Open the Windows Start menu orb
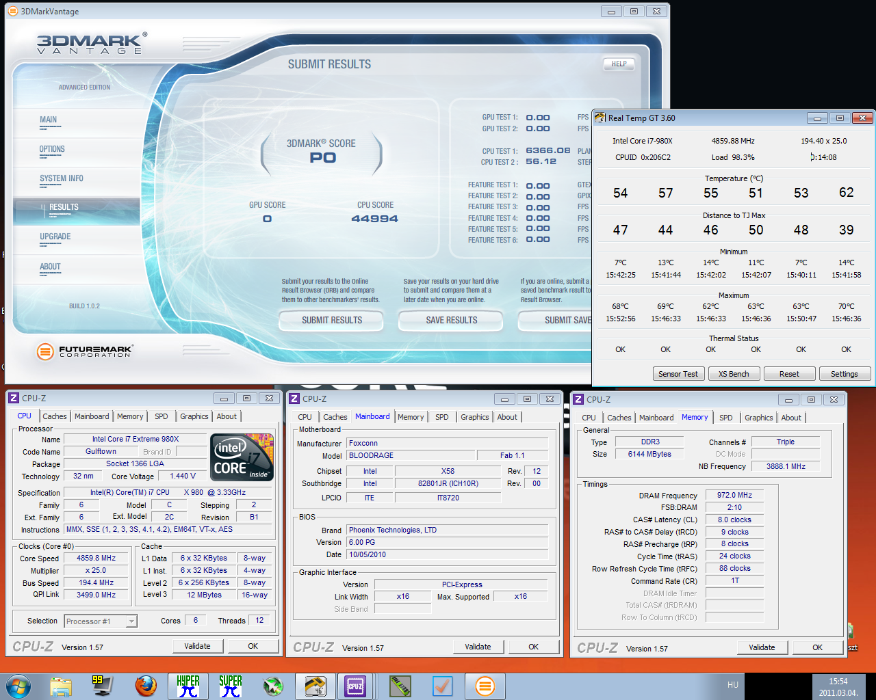Viewport: 876px width, 700px height. point(18,686)
